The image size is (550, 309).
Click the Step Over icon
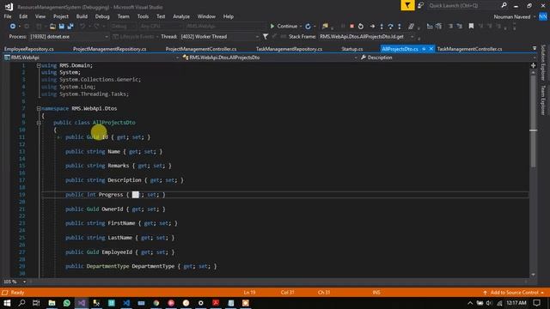(390, 27)
